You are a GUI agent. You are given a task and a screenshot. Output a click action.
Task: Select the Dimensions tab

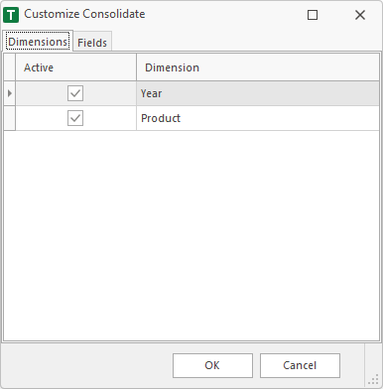click(x=38, y=41)
